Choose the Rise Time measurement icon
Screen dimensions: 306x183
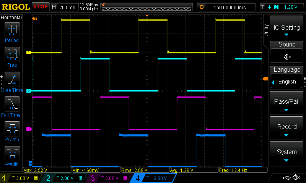12,79
